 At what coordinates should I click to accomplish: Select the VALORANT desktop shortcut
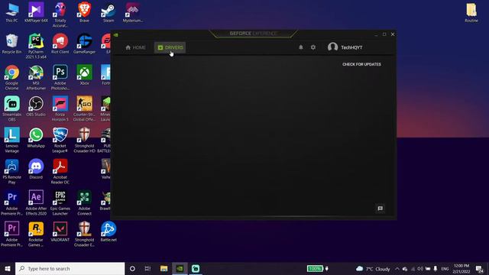[x=60, y=231]
